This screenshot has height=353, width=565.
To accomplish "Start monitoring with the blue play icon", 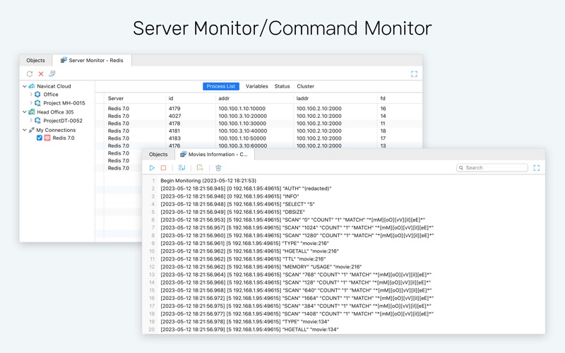I will pyautogui.click(x=152, y=168).
